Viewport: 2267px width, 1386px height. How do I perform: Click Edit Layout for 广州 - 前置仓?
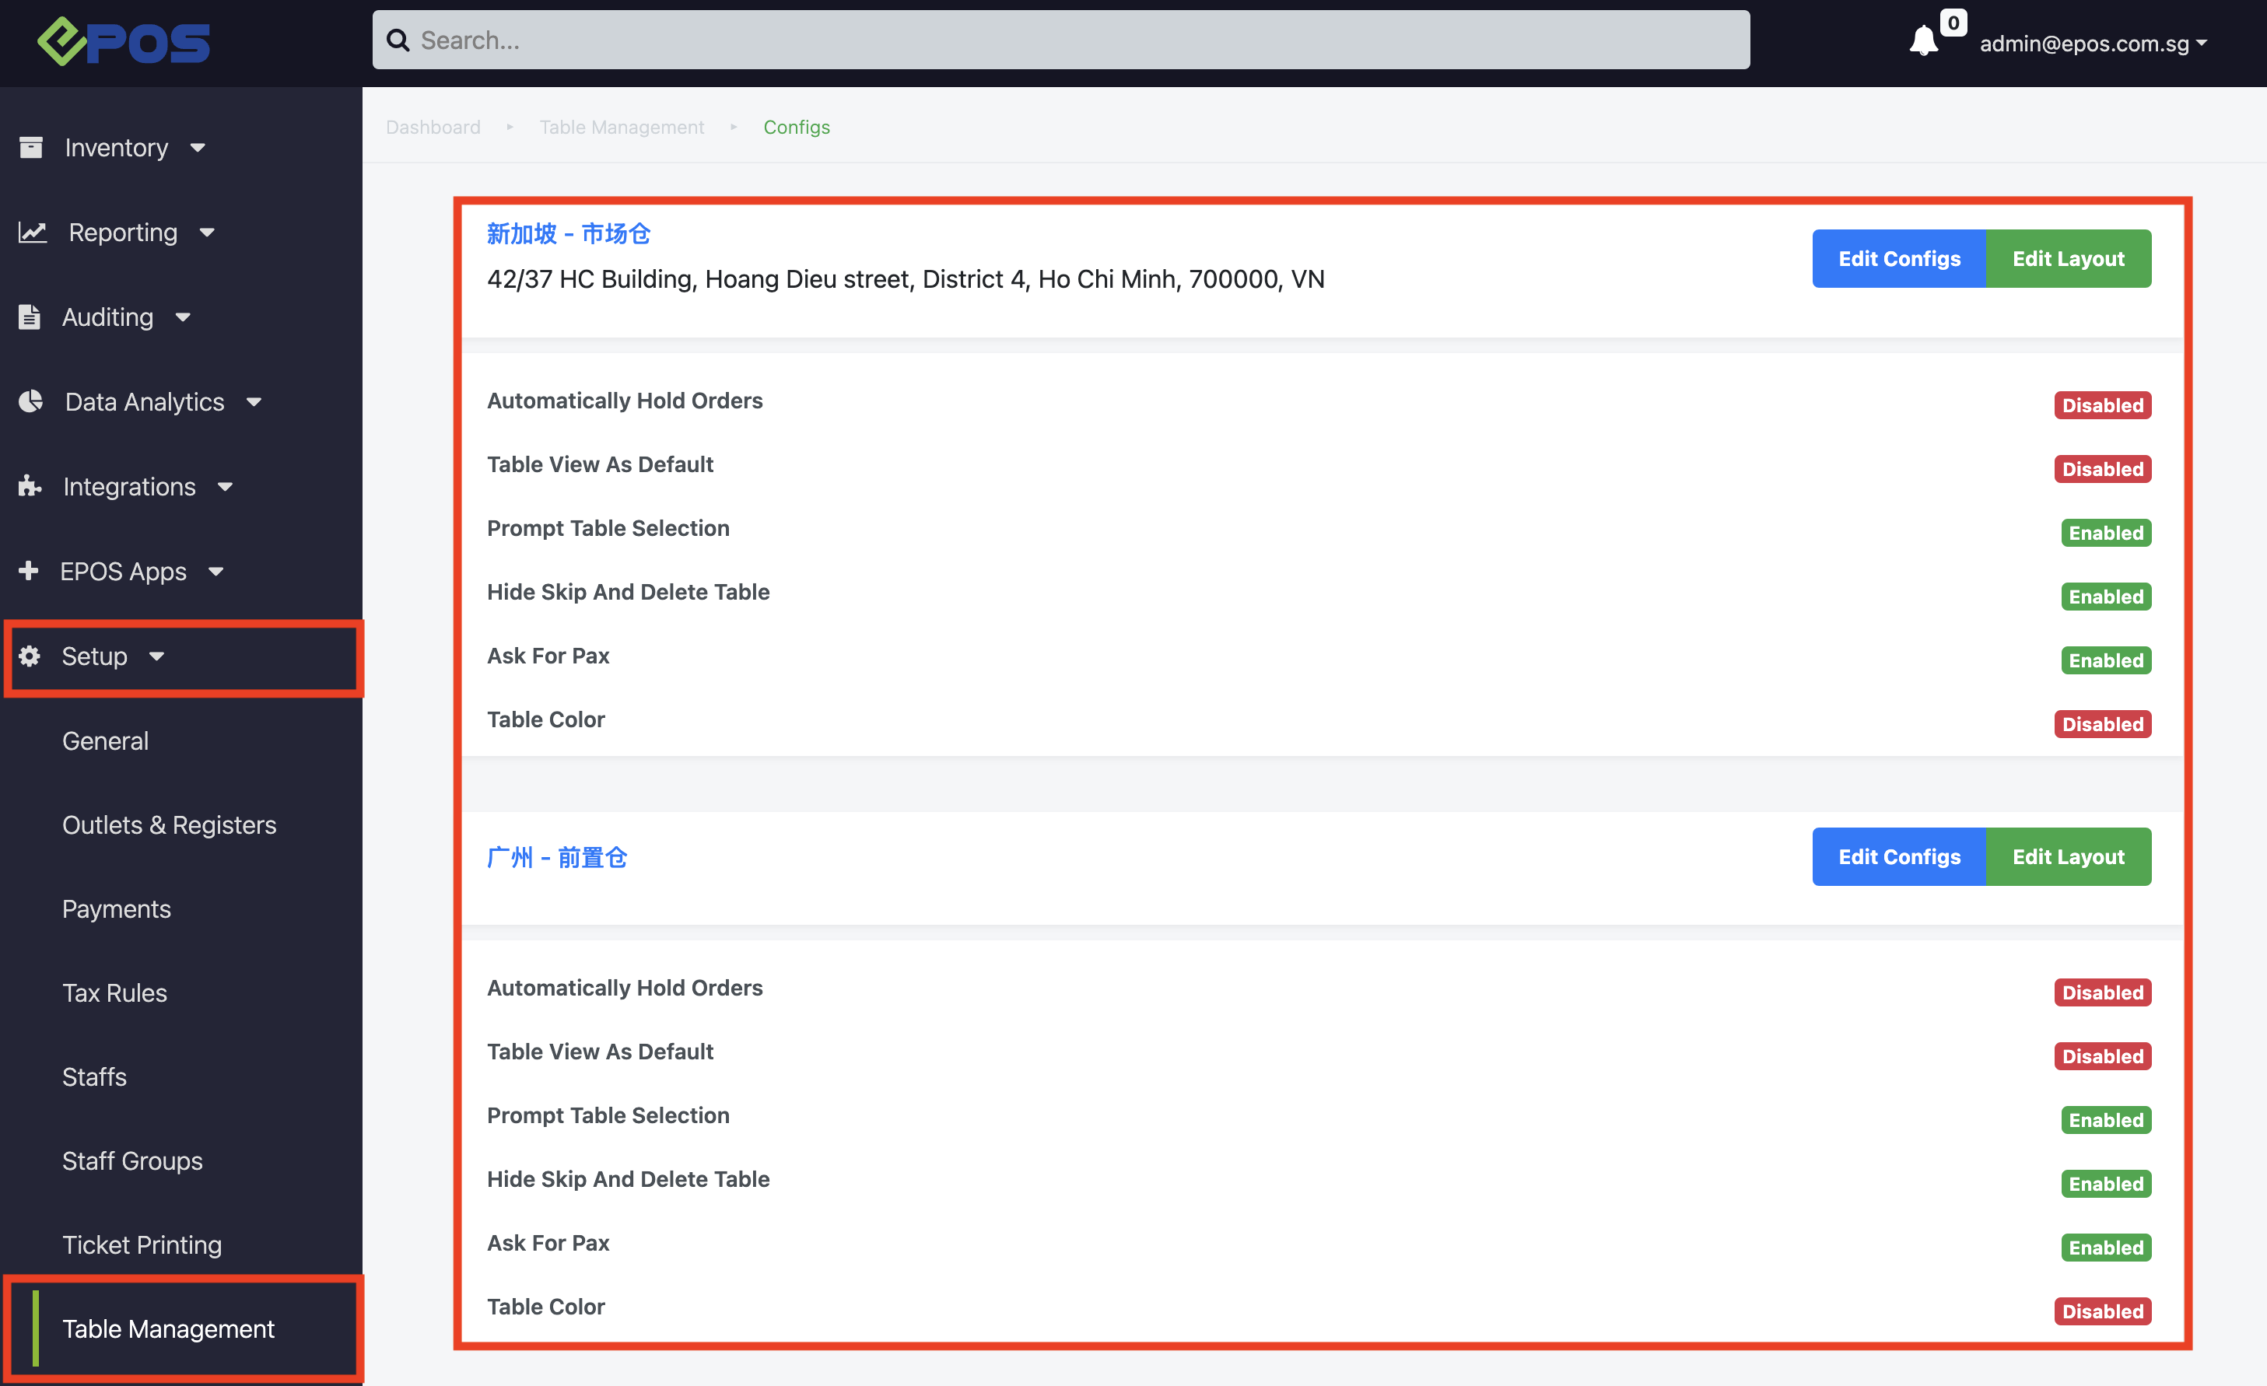tap(2069, 856)
